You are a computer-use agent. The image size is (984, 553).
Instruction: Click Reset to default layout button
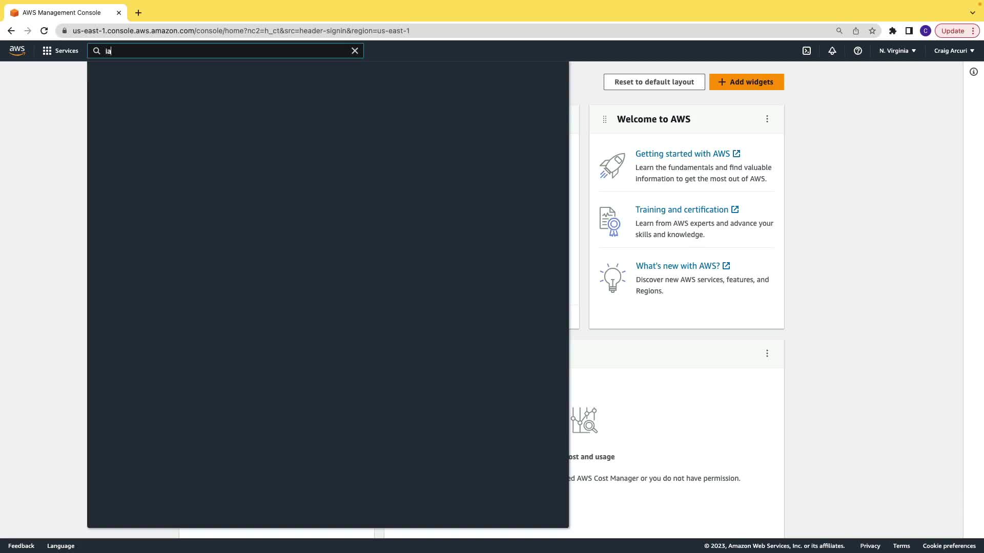(654, 82)
